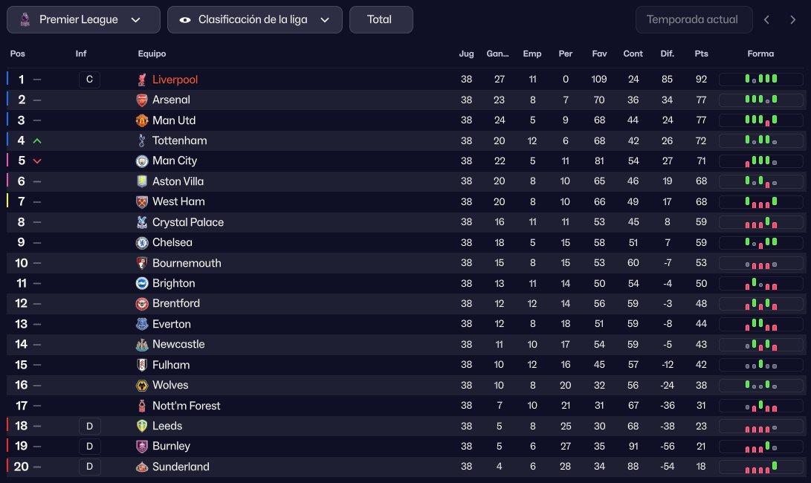The image size is (811, 483).
Task: Sort table by Pts column header
Action: point(701,54)
